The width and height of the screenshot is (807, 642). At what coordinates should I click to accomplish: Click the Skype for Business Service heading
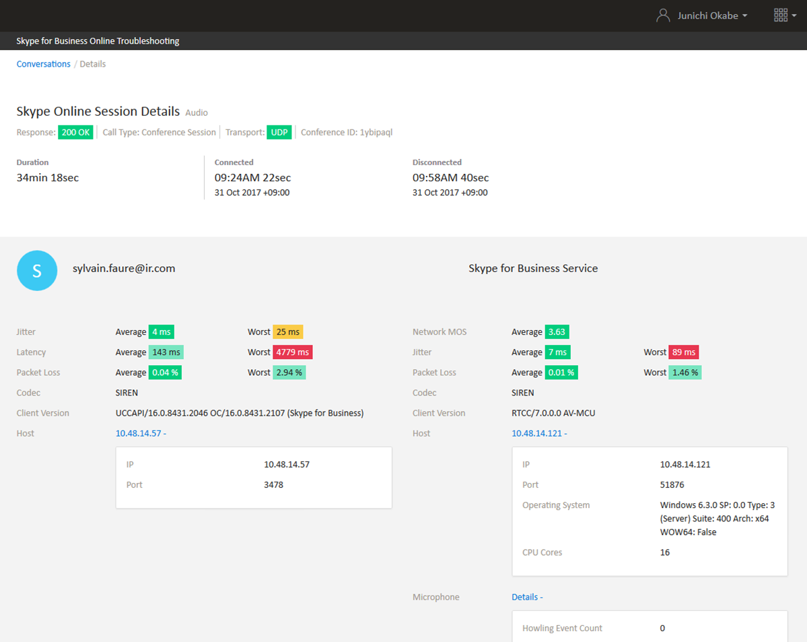(x=533, y=268)
